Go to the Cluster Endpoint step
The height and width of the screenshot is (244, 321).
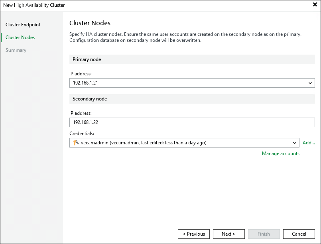(x=23, y=25)
